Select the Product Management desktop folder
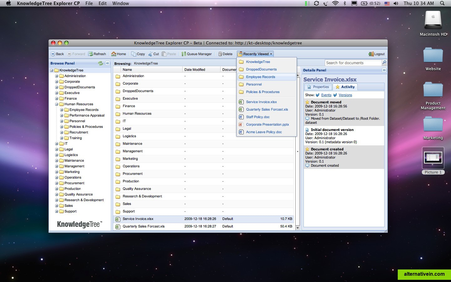The width and height of the screenshot is (451, 282). 433,96
